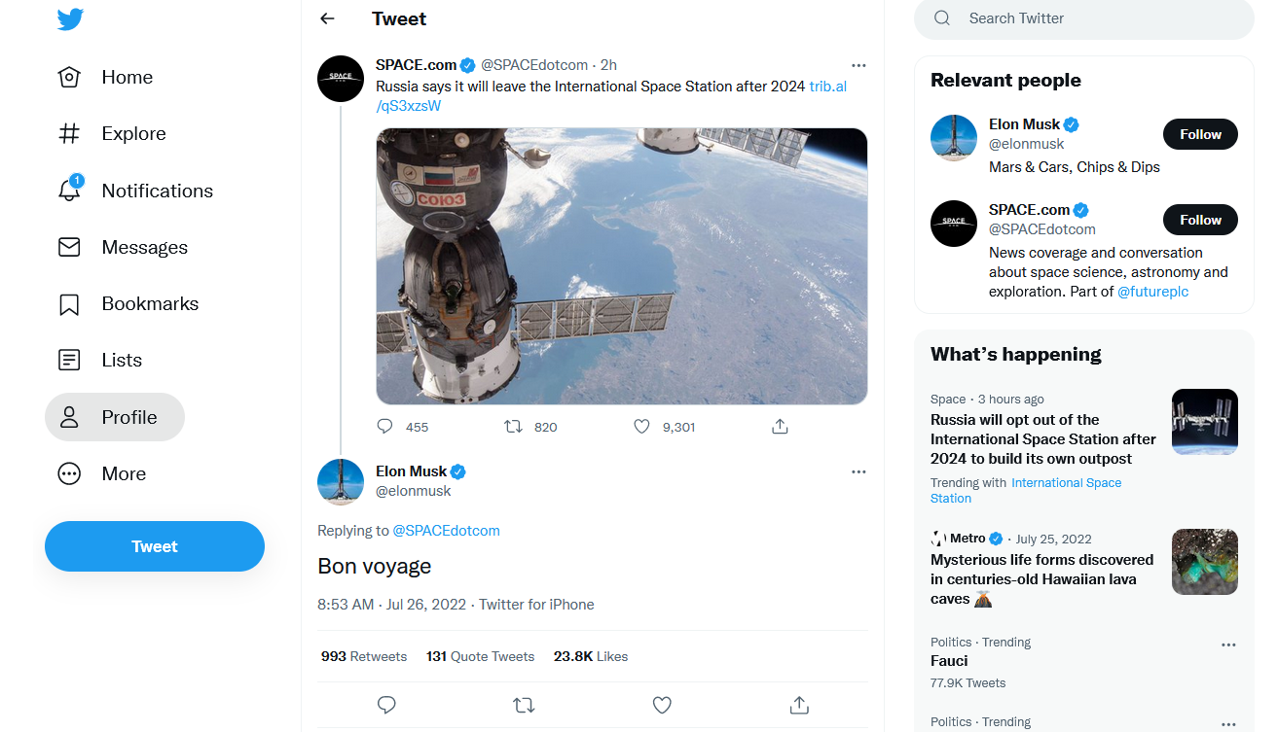Like Elon Musk's Bon voyage reply
Viewport: 1278px width, 732px height.
click(662, 705)
